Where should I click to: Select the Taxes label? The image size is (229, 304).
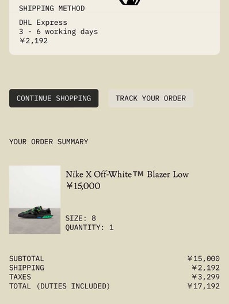click(x=20, y=277)
